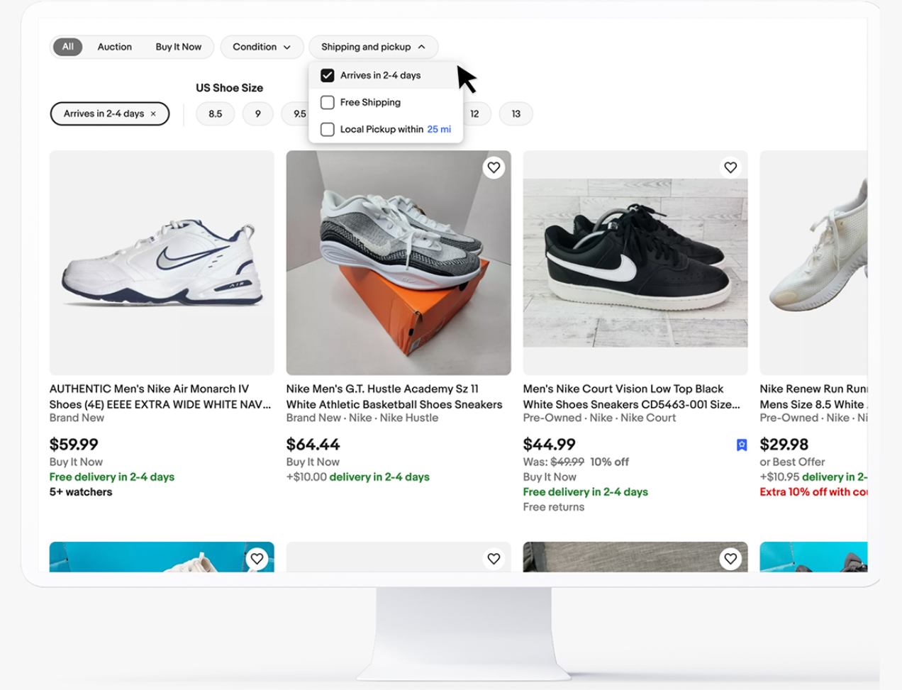Open AUTHENTIC Men's Nike Air Monarch IV title
The height and width of the screenshot is (690, 902).
[x=160, y=396]
